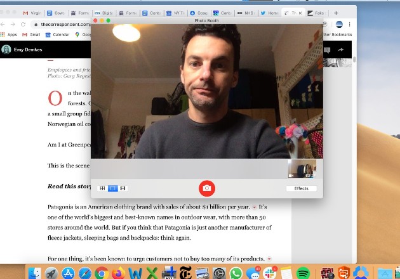Open Firefox from the Dock

point(118,273)
